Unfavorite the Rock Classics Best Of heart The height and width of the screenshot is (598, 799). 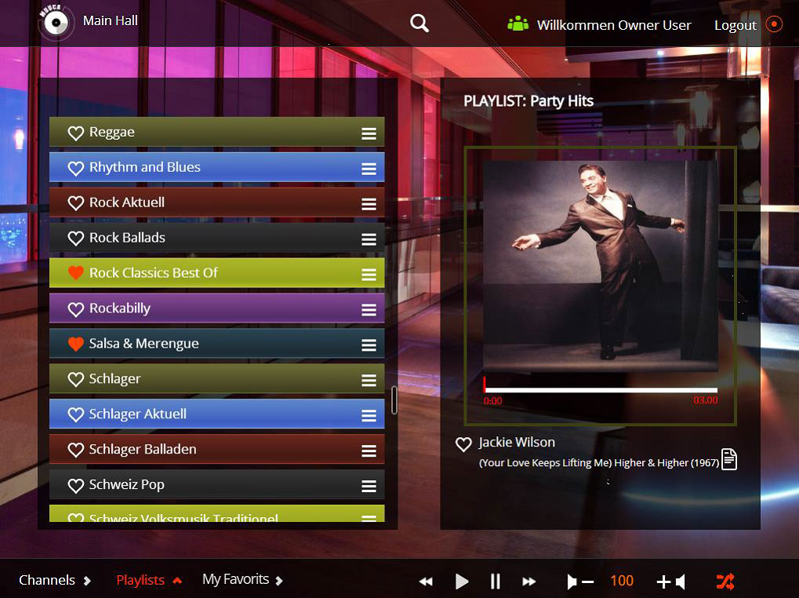point(76,273)
